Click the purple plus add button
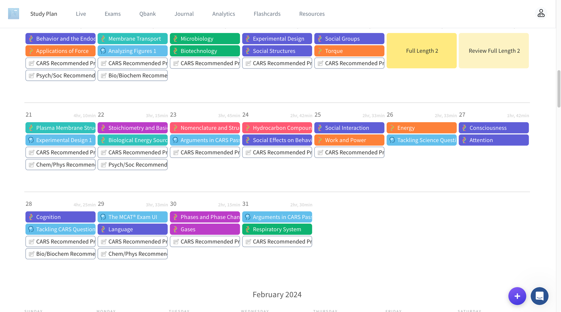Image resolution: width=561 pixels, height=312 pixels. [517, 296]
